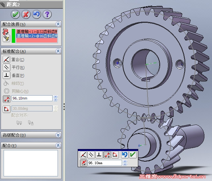Viewport: 212px width, 181px height.
Task: Choose distance in the popup mate toolbar
Action: point(107,155)
